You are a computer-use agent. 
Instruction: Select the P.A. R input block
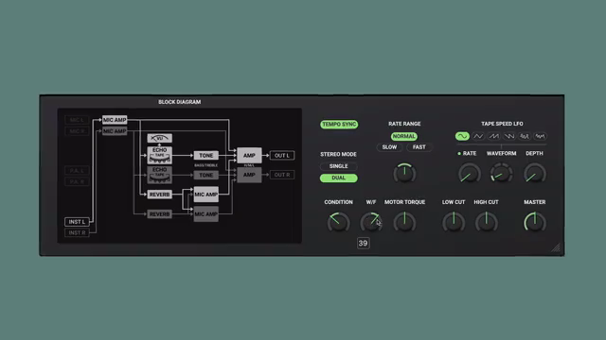[77, 181]
